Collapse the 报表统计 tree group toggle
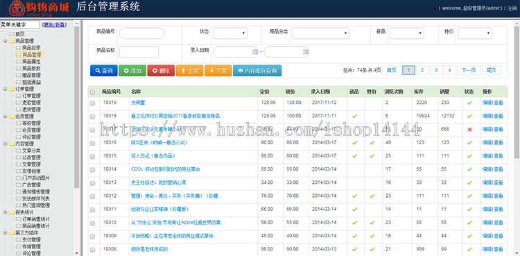The height and width of the screenshot is (256, 520). (x=5, y=212)
